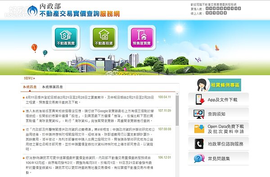Open the 租賃條例專區 banner
This screenshot has height=177, width=270.
[x=219, y=85]
